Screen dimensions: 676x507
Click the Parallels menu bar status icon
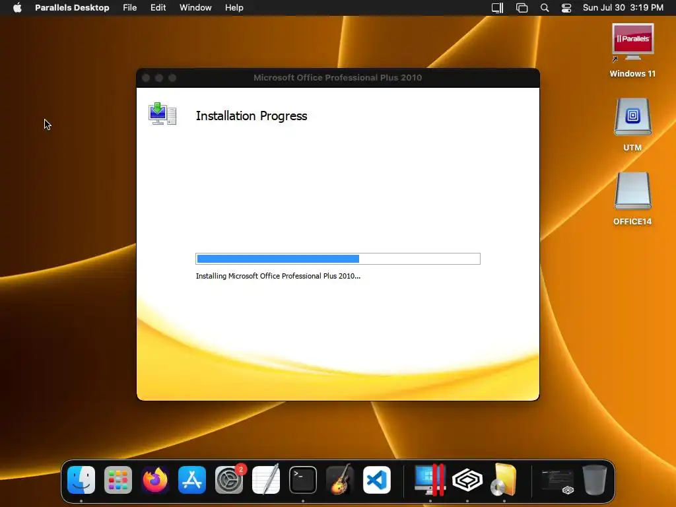498,8
